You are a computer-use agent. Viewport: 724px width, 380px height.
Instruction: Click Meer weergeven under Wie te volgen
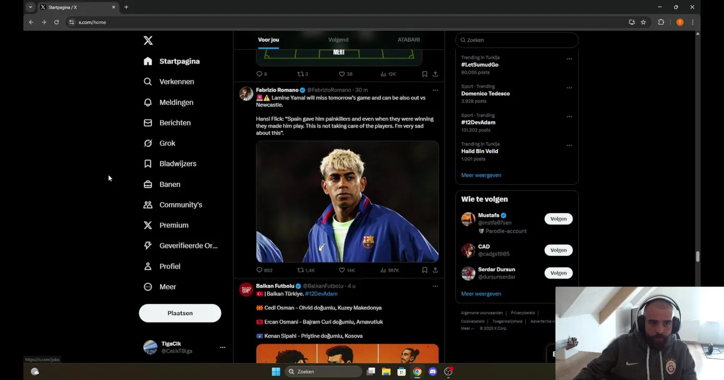point(481,294)
